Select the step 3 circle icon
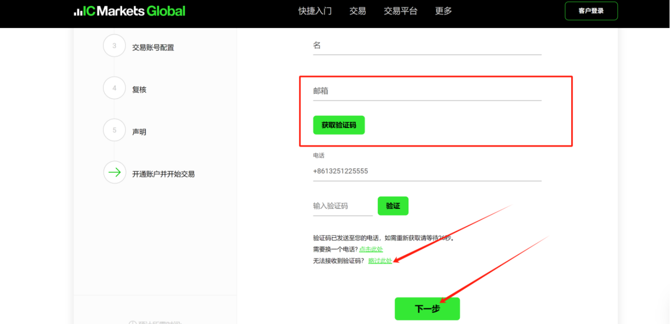 click(114, 46)
